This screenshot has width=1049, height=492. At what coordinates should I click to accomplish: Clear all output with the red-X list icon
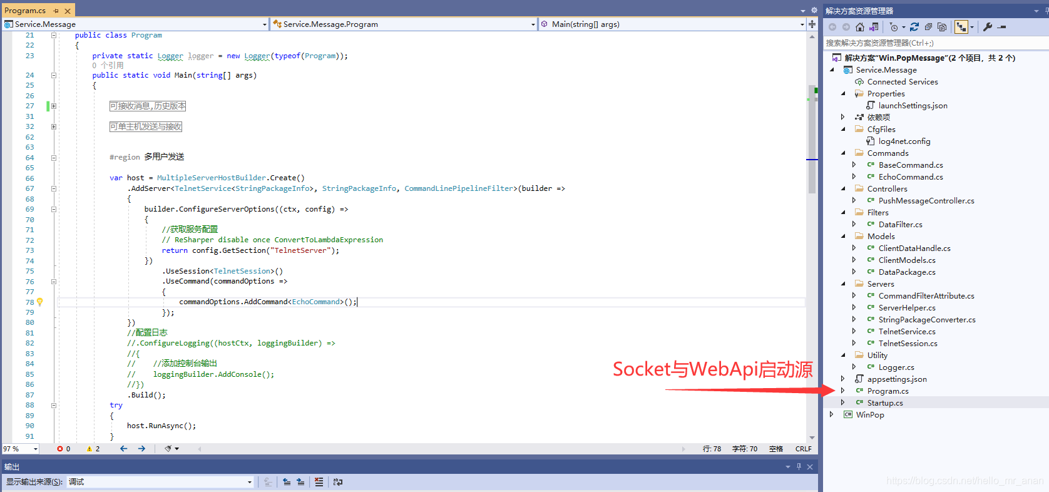(x=319, y=482)
